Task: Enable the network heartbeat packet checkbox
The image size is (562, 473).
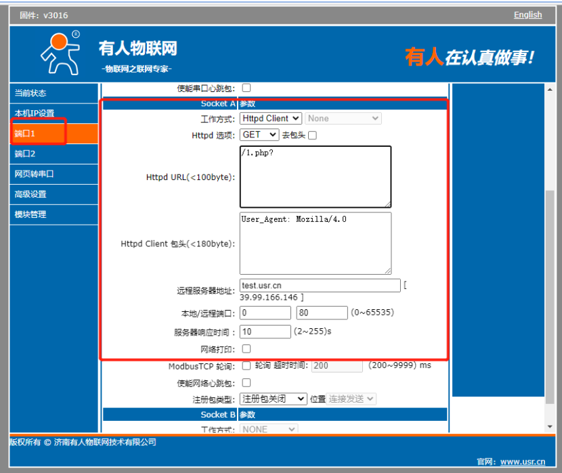Action: point(246,383)
